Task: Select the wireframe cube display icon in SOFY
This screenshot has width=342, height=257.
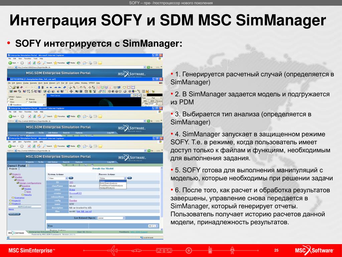Action: pyautogui.click(x=110, y=91)
